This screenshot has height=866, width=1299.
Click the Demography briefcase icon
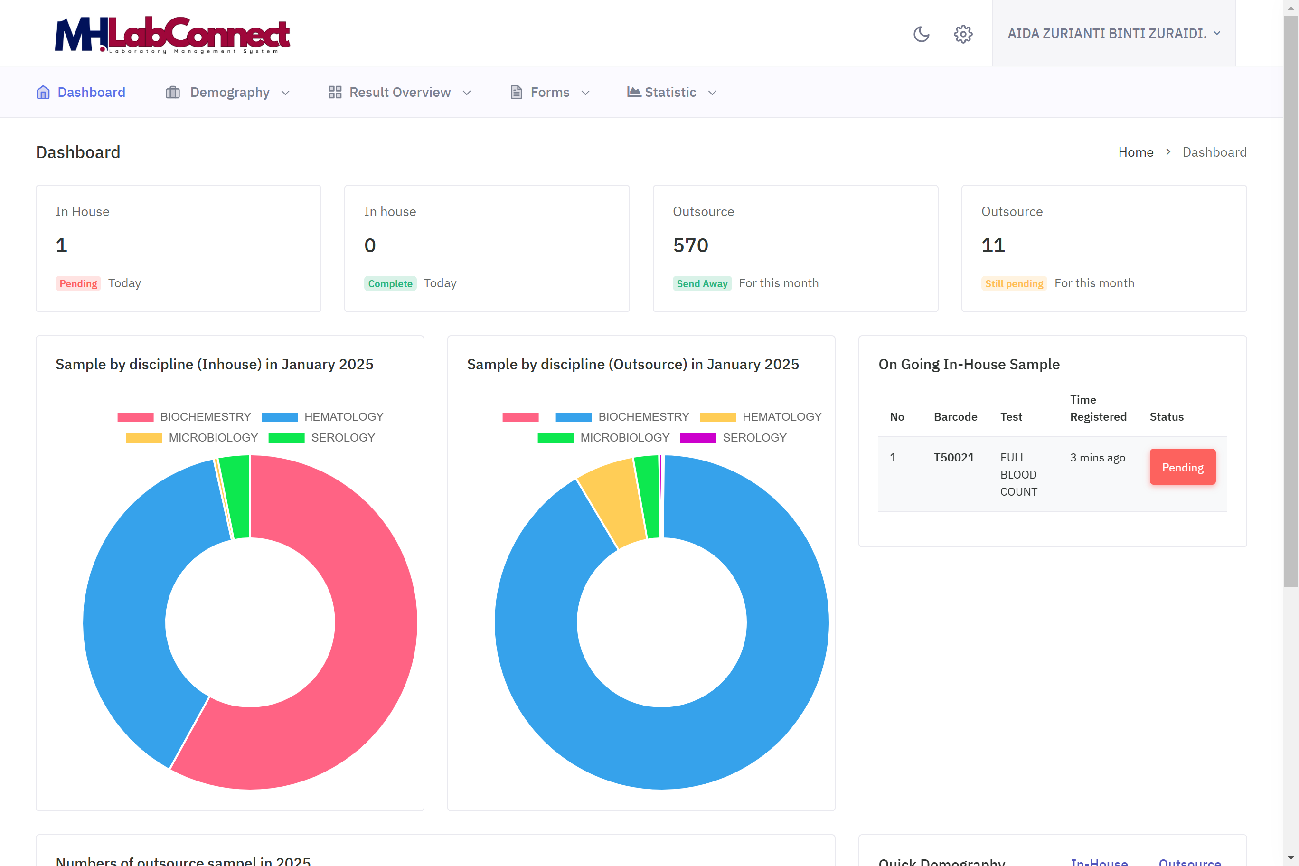tap(172, 92)
